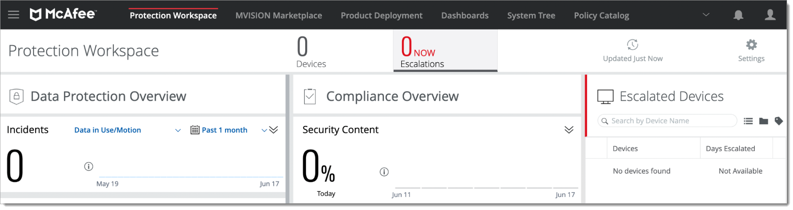Viewport: 793px width, 210px height.
Task: Open the user account icon
Action: coord(770,15)
